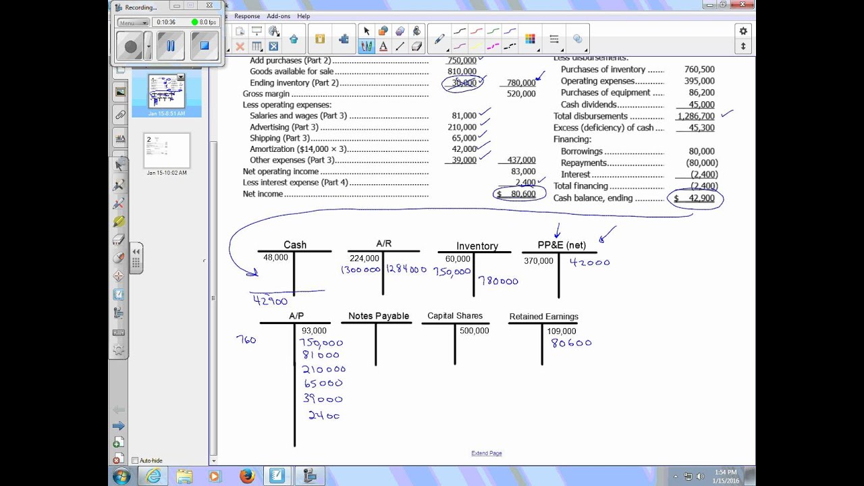
Task: Choose the Pens tool in toolbar
Action: (366, 47)
